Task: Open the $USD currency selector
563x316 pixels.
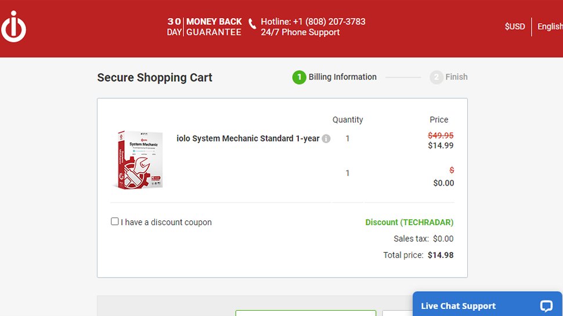Action: [x=514, y=27]
